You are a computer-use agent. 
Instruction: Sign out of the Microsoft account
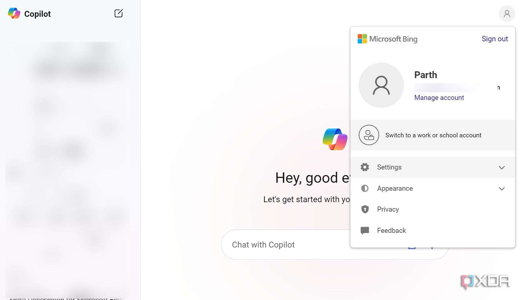[495, 39]
